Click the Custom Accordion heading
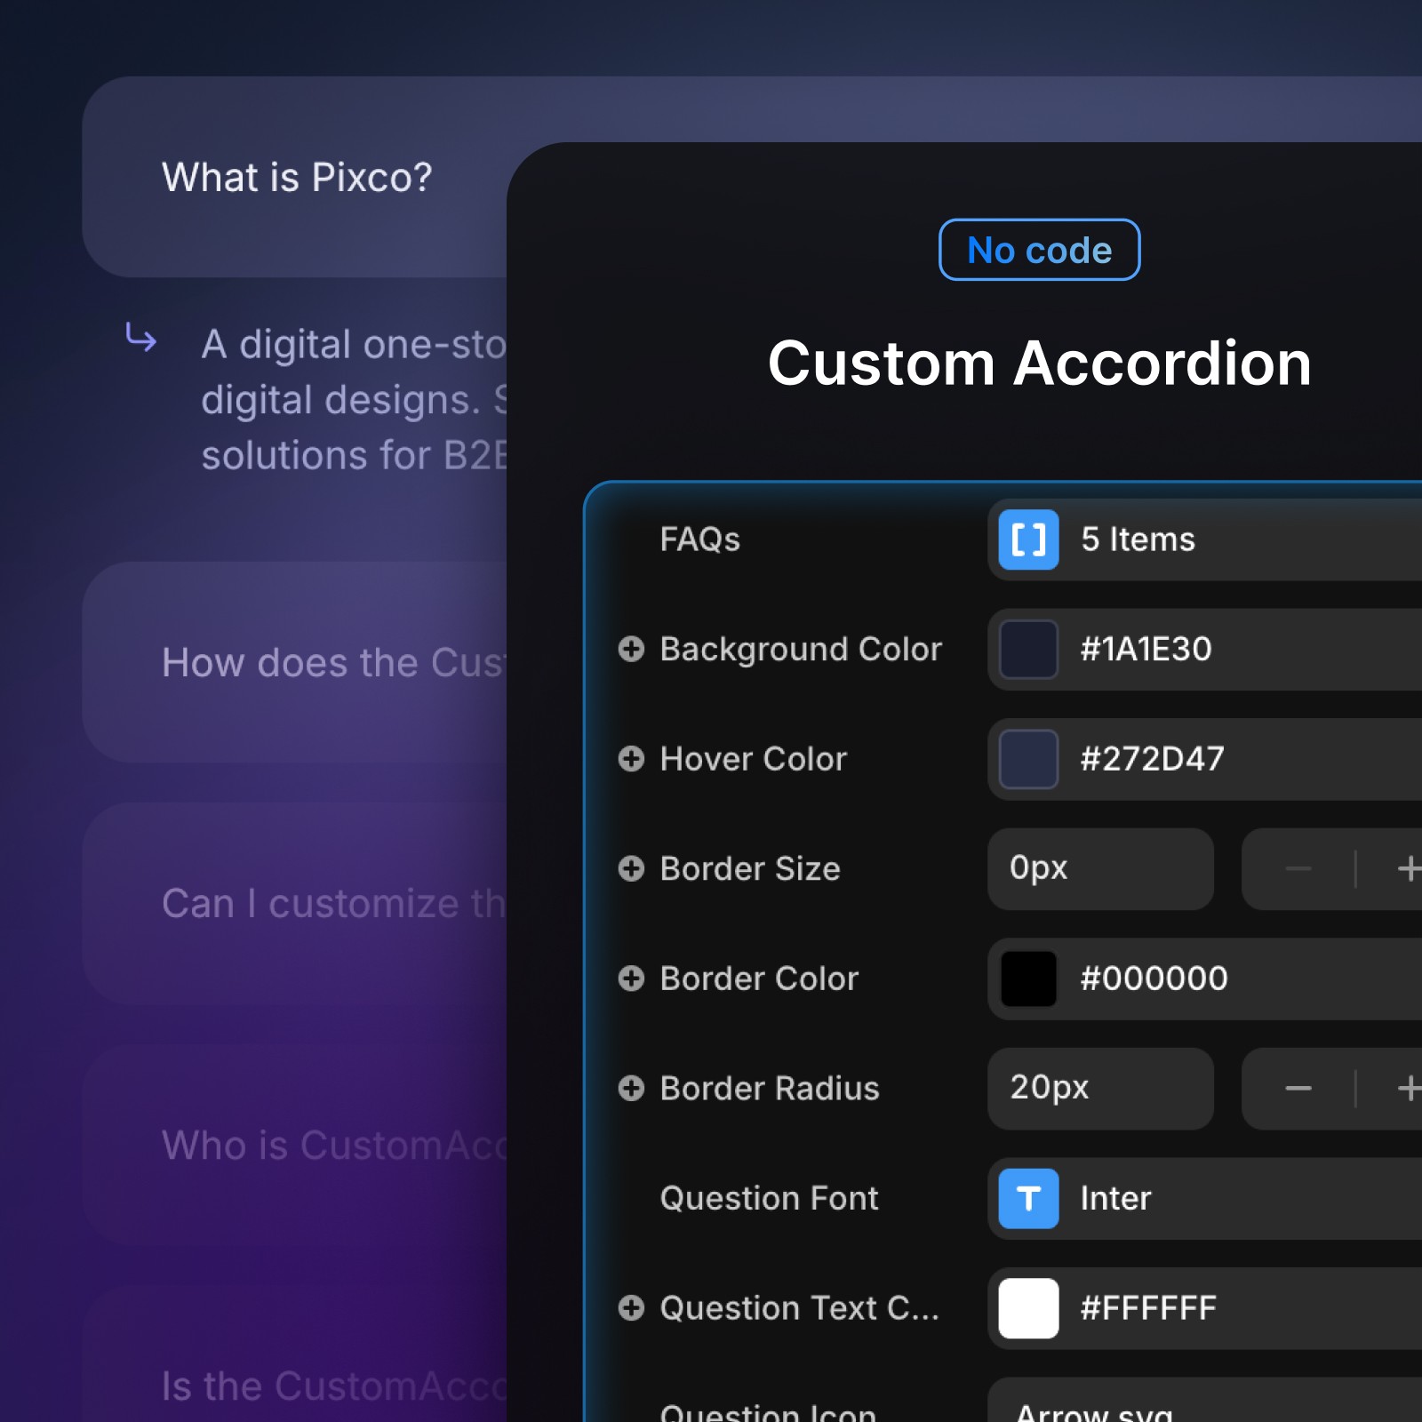This screenshot has height=1422, width=1422. click(1040, 363)
